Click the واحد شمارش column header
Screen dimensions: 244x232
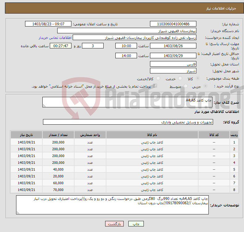click(x=90, y=135)
